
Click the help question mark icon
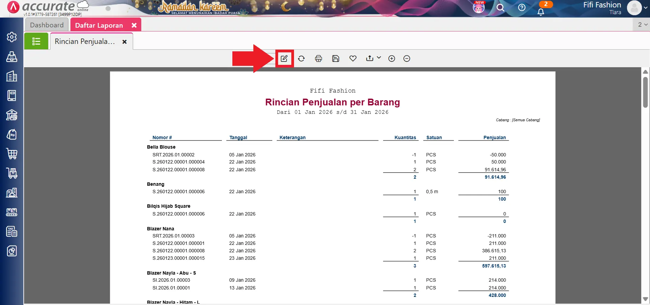click(x=522, y=7)
